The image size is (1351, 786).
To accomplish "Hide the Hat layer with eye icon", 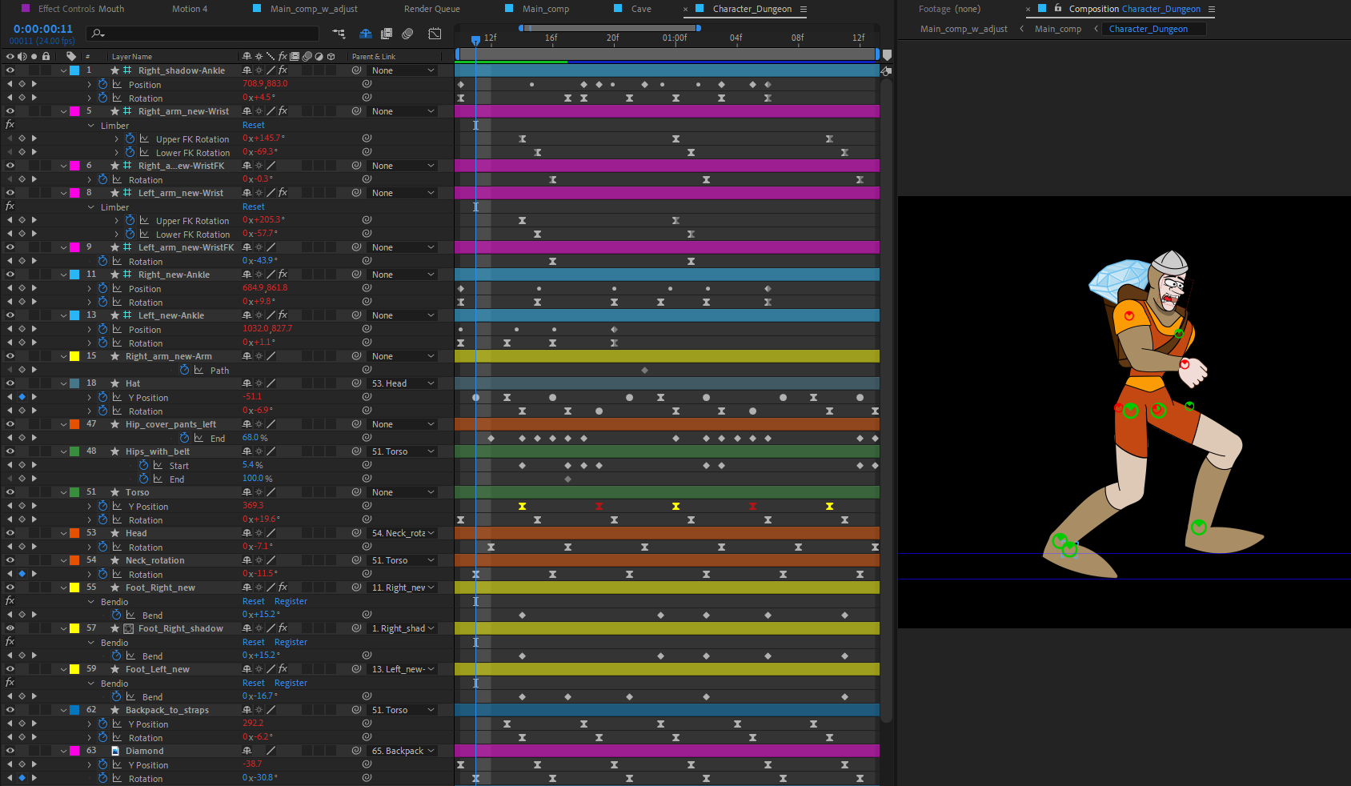I will 10,383.
